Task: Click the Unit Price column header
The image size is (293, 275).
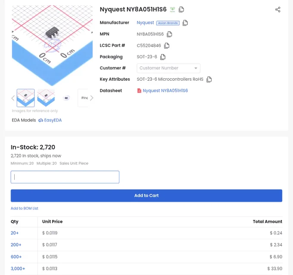Action: pos(52,221)
